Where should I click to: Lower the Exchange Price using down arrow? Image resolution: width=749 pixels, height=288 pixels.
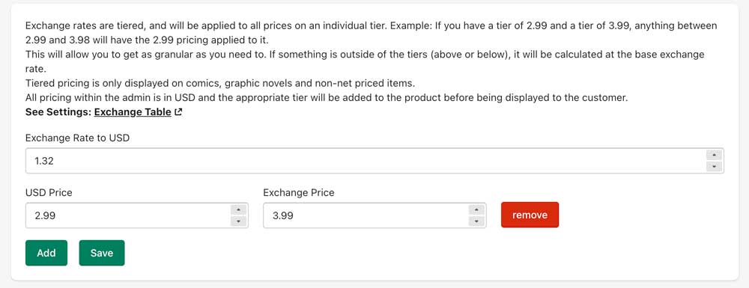click(x=476, y=221)
